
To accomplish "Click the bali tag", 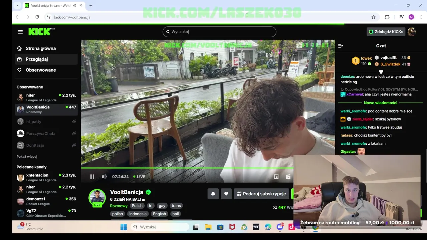I will pyautogui.click(x=176, y=214).
